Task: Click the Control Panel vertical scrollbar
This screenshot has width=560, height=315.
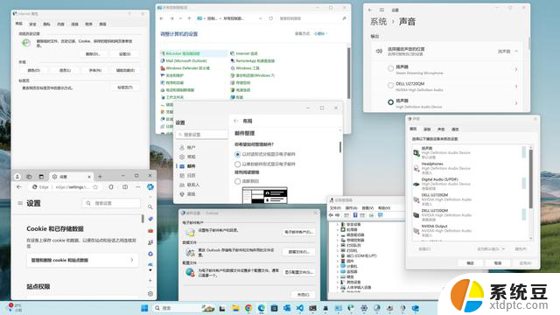Action: tap(348, 73)
